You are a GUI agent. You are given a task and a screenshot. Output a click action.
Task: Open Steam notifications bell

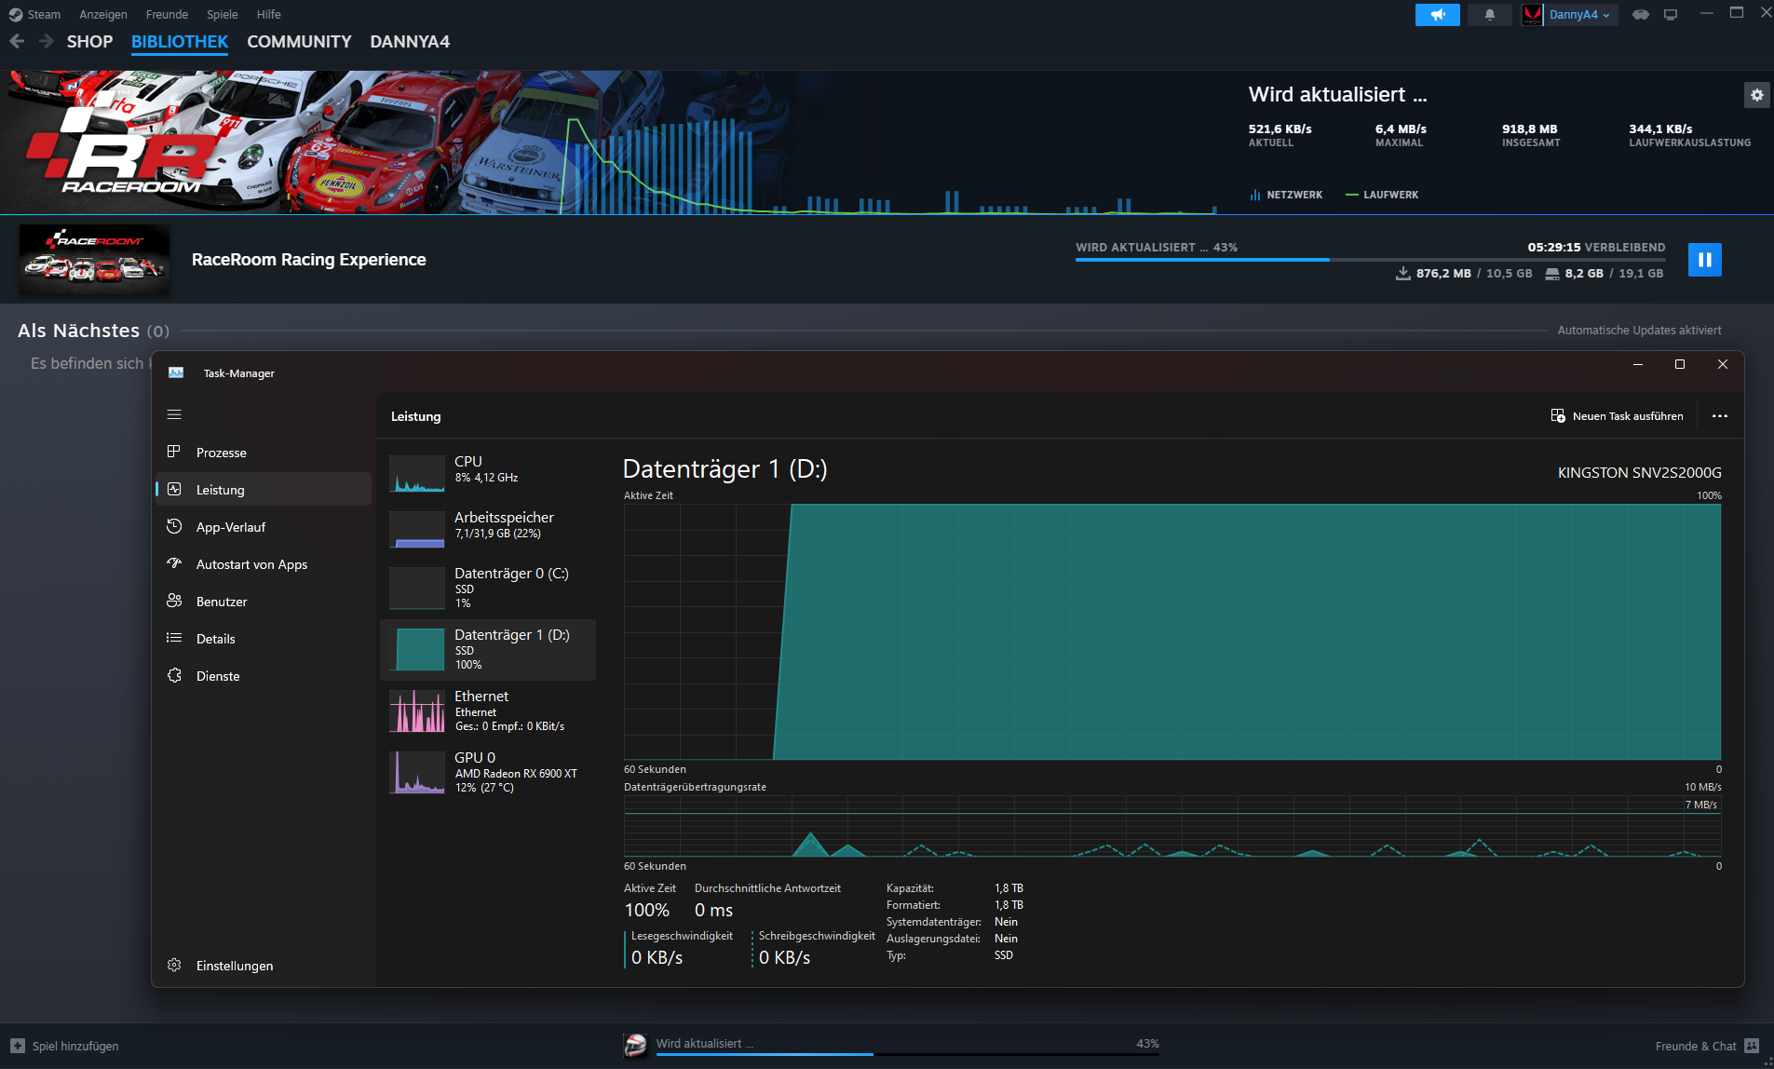(x=1489, y=15)
